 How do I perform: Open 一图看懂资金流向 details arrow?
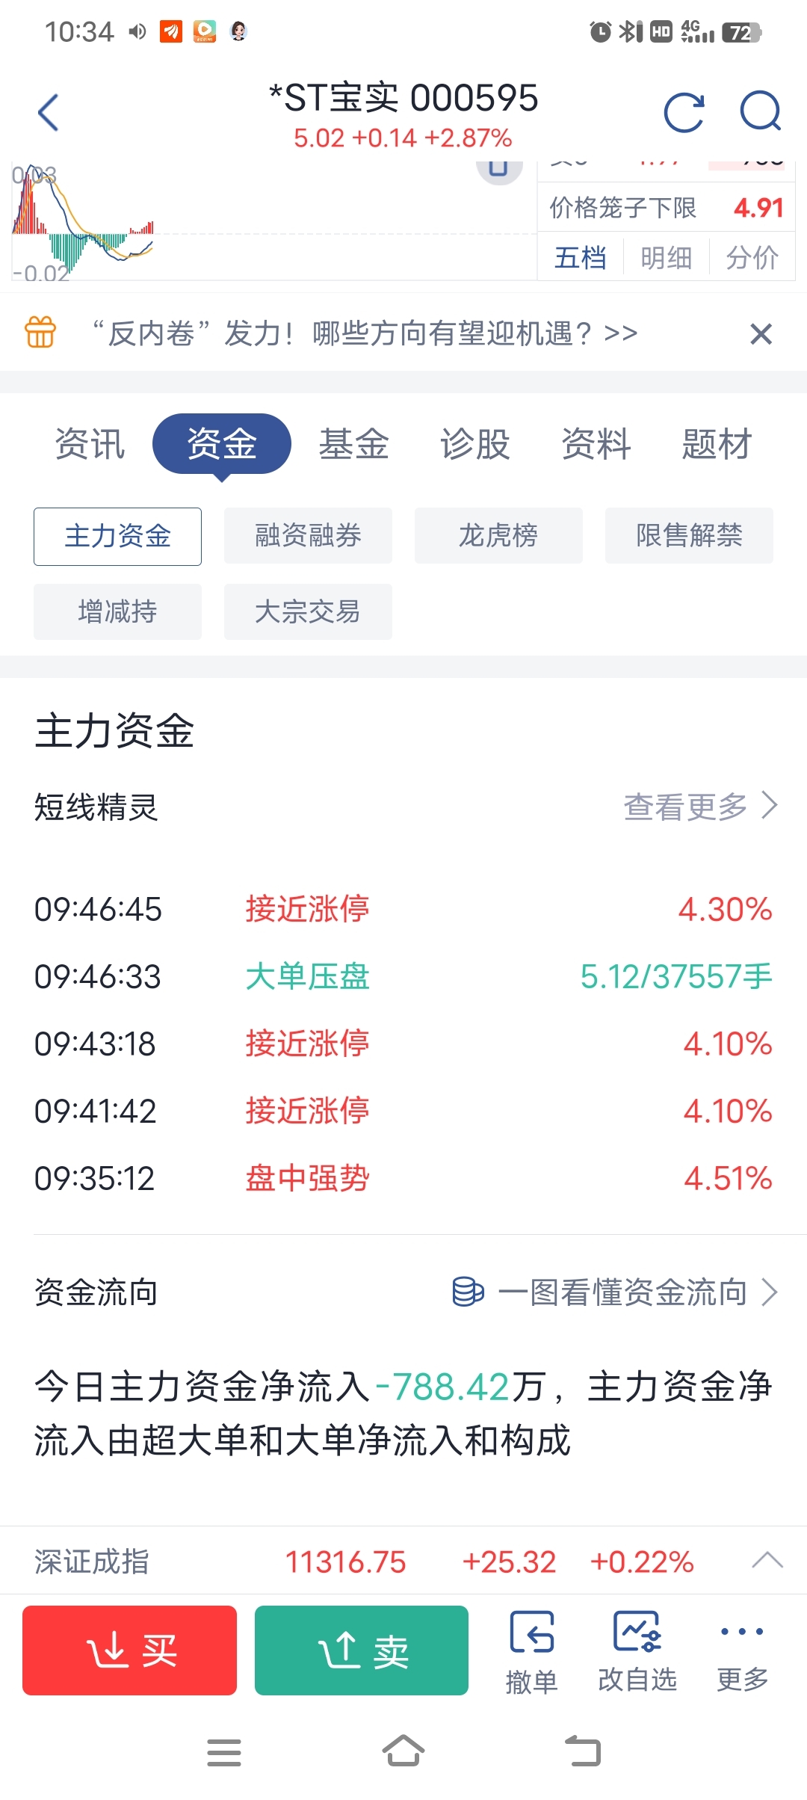tap(770, 1292)
